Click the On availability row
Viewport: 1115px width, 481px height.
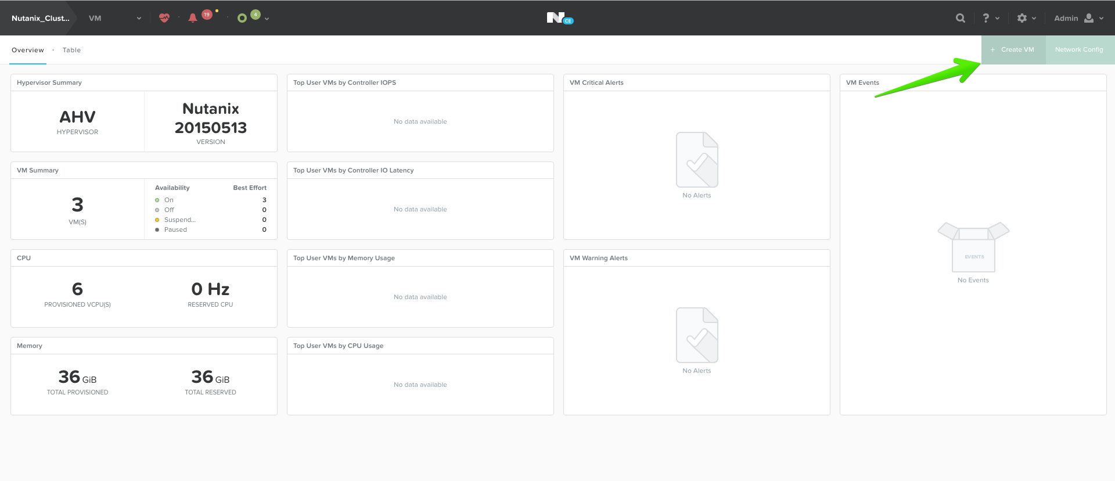tap(211, 200)
